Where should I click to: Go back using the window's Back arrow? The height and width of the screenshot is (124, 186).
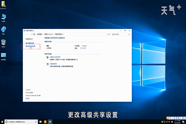click(25, 34)
